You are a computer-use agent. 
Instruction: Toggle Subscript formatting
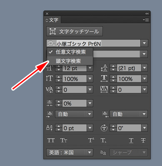pyautogui.click(x=103, y=141)
